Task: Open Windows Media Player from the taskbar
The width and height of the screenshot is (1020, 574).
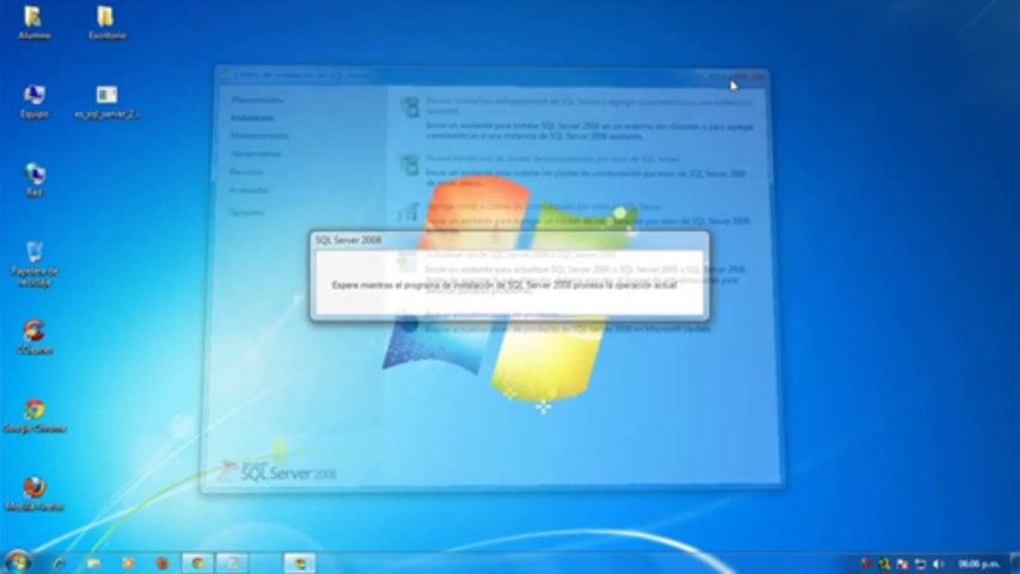Action: coord(128,563)
